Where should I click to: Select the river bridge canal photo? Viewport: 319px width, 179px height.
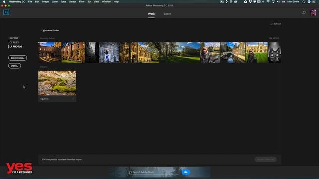[233, 52]
